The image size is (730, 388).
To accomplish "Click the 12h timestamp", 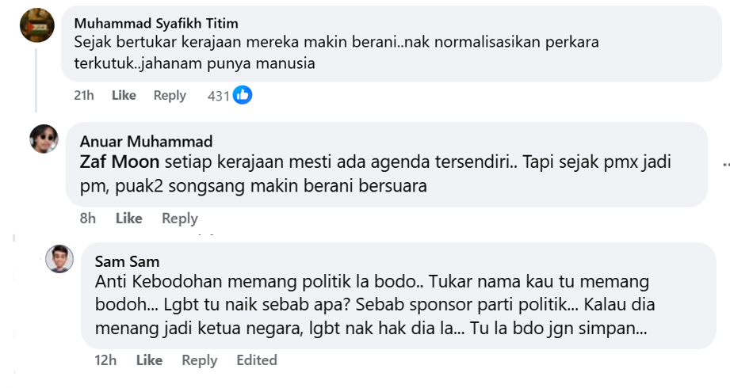I will pos(105,360).
